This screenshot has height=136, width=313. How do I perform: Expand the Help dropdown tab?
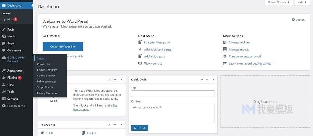click(302, 3)
